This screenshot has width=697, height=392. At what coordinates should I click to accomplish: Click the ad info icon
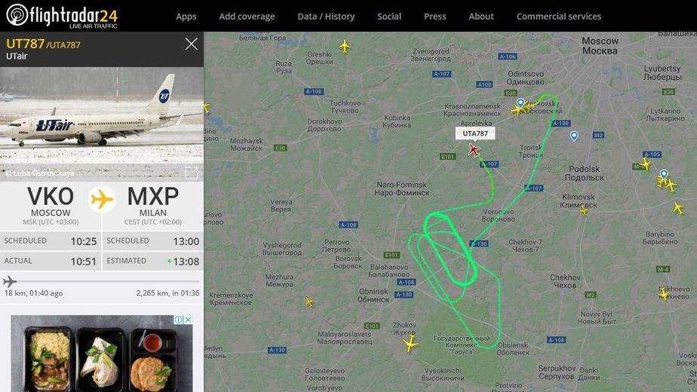178,320
